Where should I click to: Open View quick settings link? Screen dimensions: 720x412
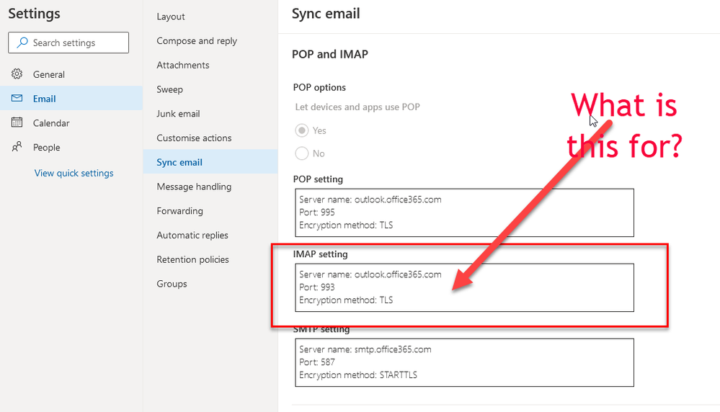(74, 173)
